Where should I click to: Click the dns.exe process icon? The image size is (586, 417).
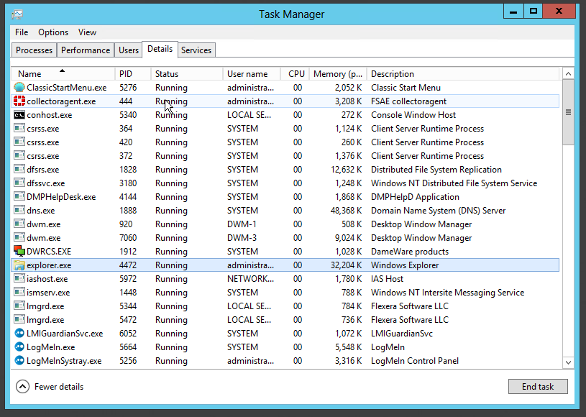(x=19, y=211)
